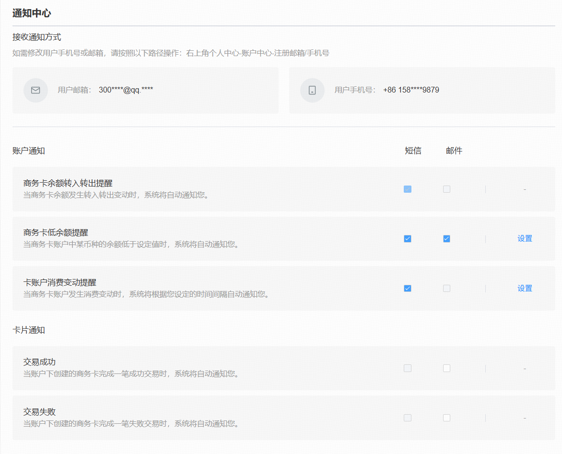Click the 商务卡低余额提醒 row title
This screenshot has width=562, height=454.
tap(56, 233)
